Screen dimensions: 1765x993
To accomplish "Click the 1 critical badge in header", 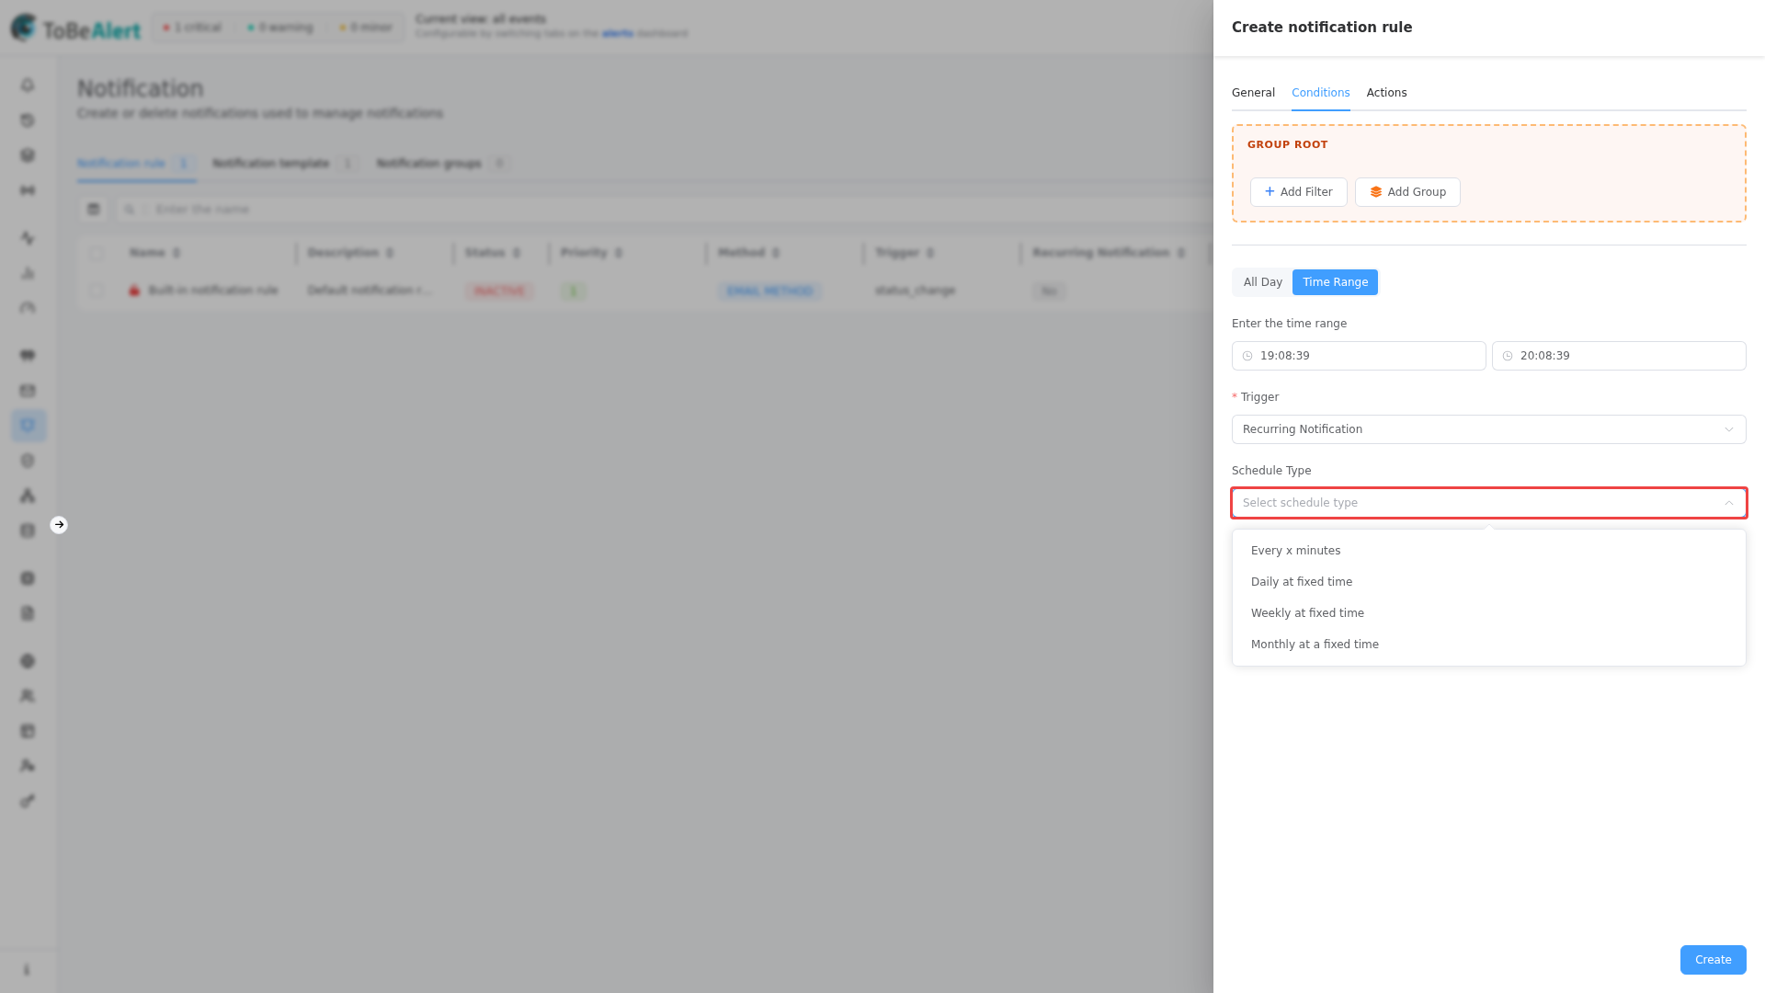I will (192, 28).
